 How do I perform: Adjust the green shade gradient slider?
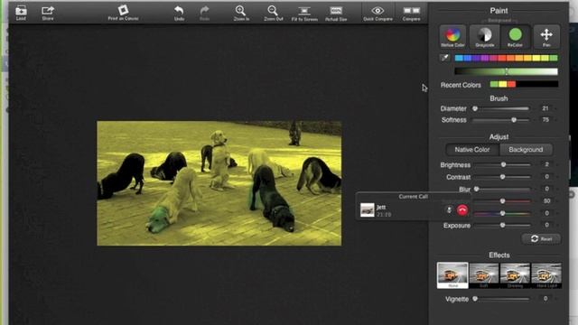click(x=506, y=71)
